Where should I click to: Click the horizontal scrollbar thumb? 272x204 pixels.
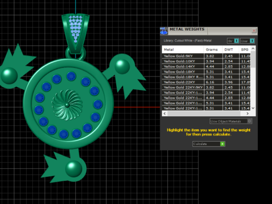(x=203, y=113)
